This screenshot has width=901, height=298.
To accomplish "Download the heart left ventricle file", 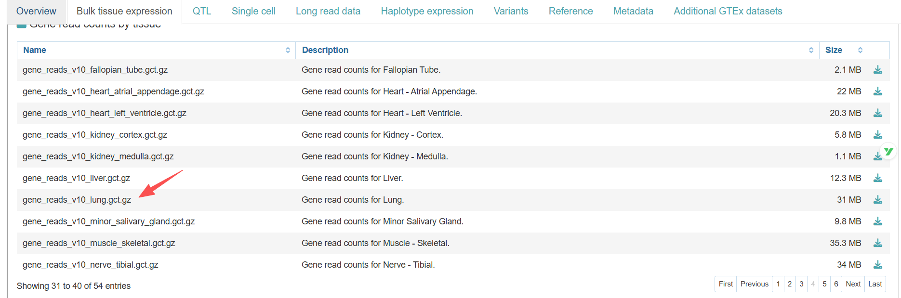I will tap(877, 113).
